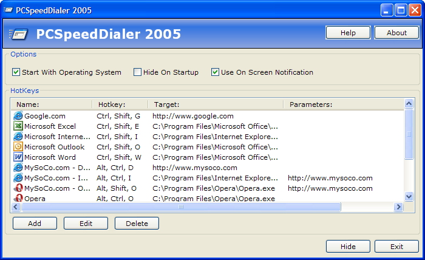Open the About dialog
The image size is (425, 260).
point(397,33)
